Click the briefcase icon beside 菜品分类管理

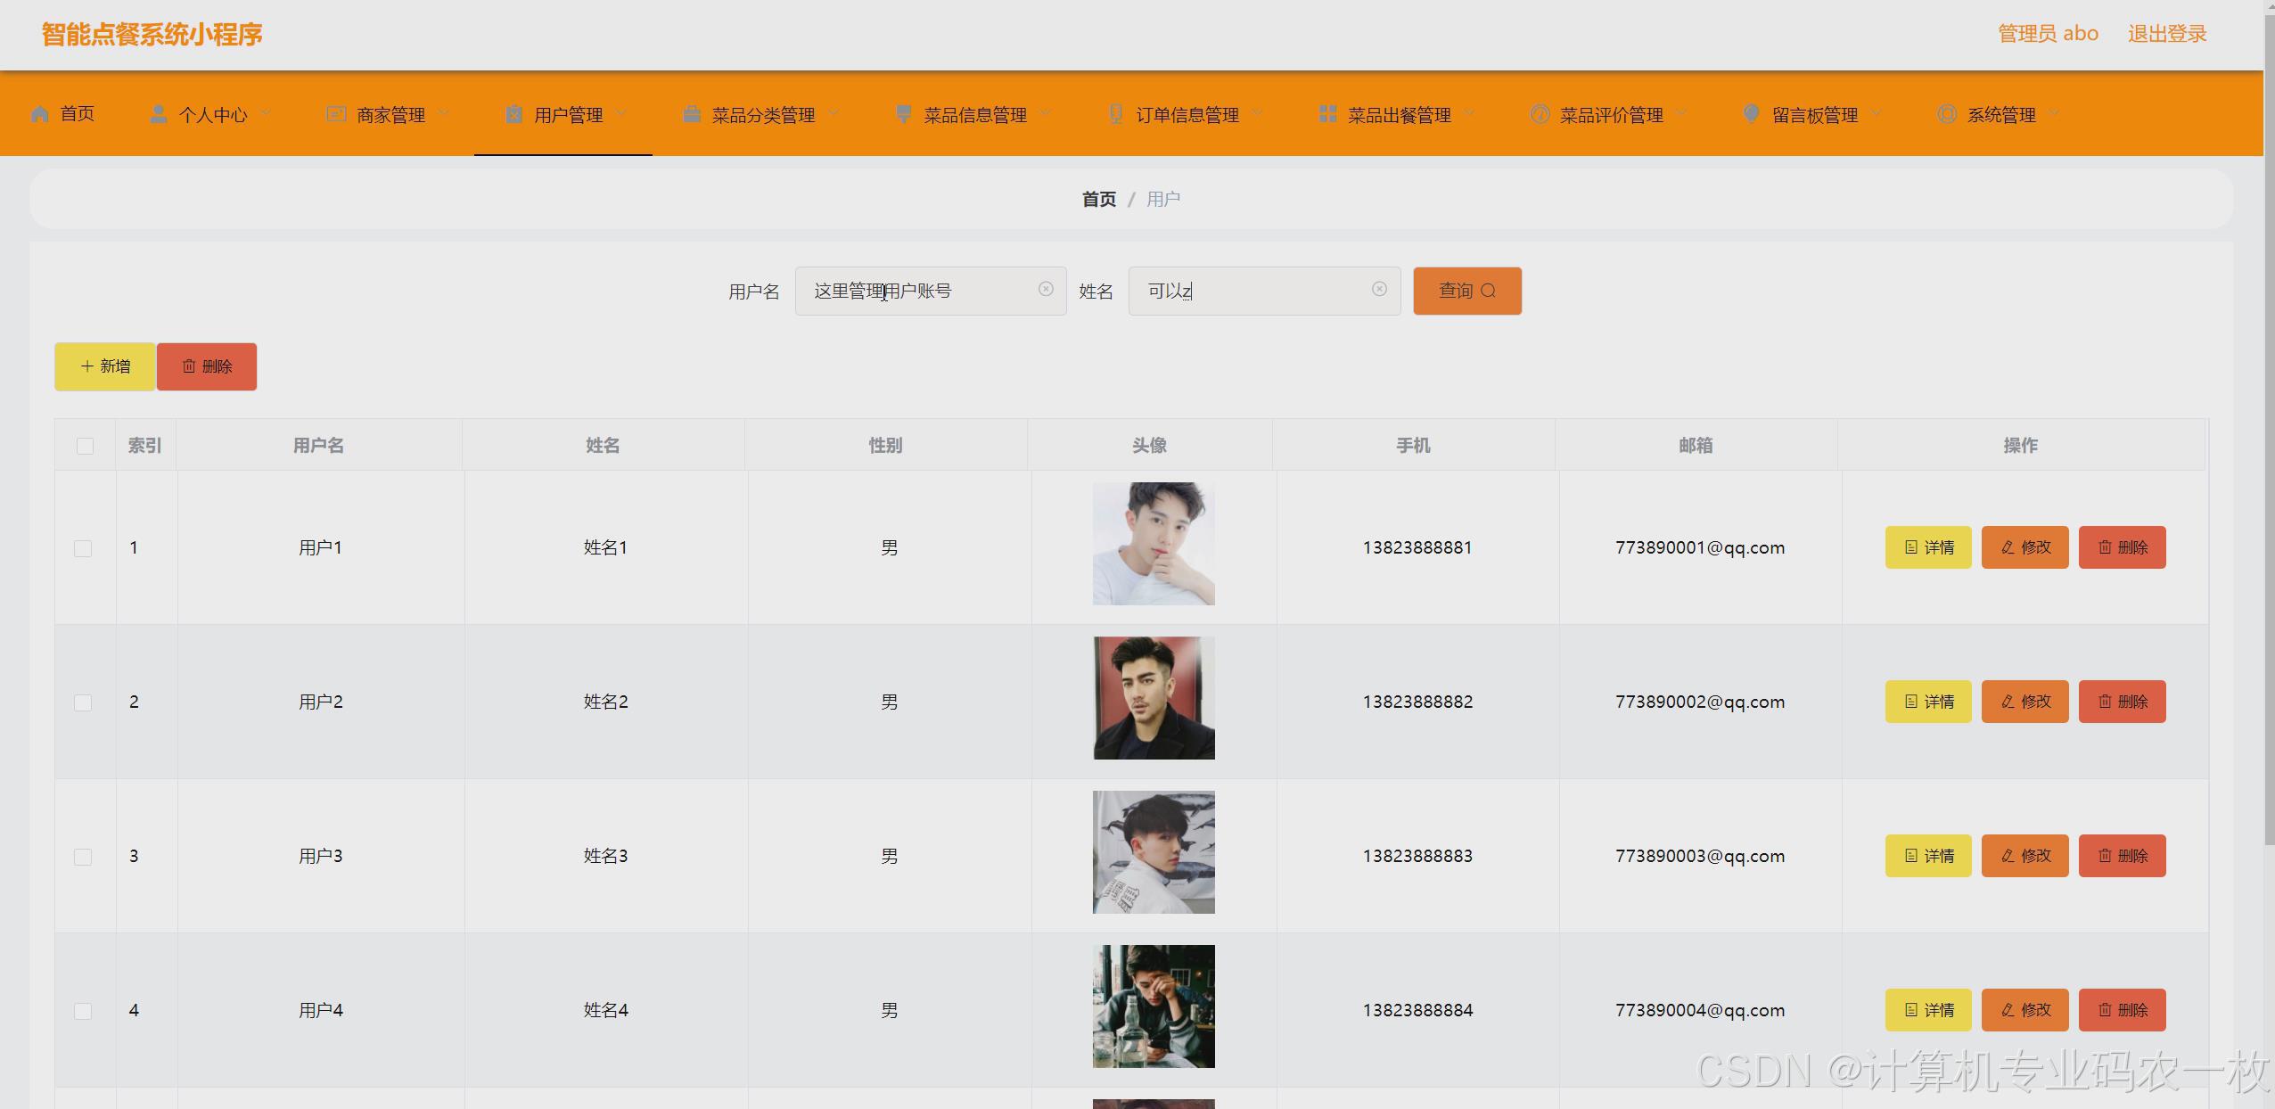click(691, 114)
